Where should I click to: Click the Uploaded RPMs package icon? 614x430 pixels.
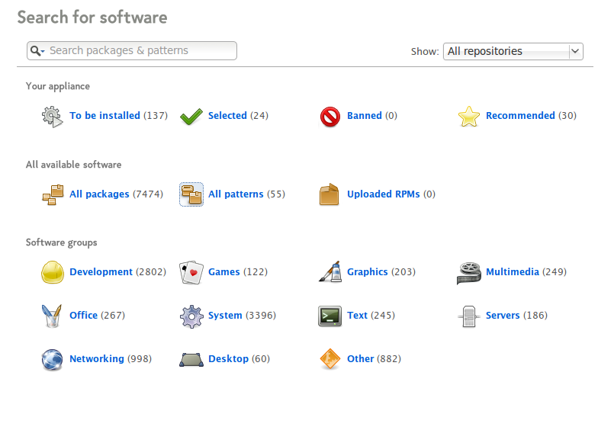[329, 194]
